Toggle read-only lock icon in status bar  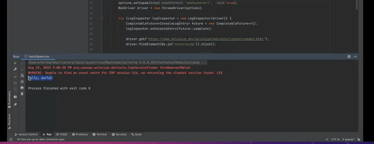[359, 139]
